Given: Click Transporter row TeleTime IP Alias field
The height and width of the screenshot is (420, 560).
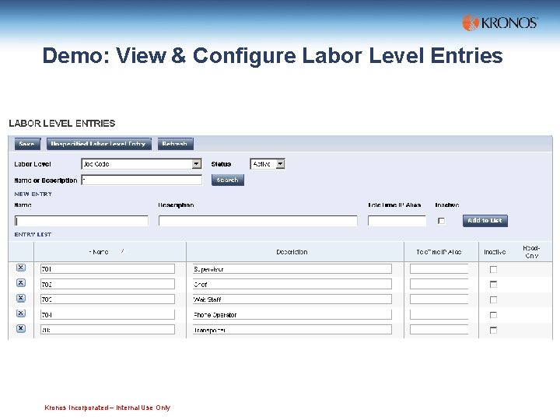Looking at the screenshot, I should (x=439, y=330).
